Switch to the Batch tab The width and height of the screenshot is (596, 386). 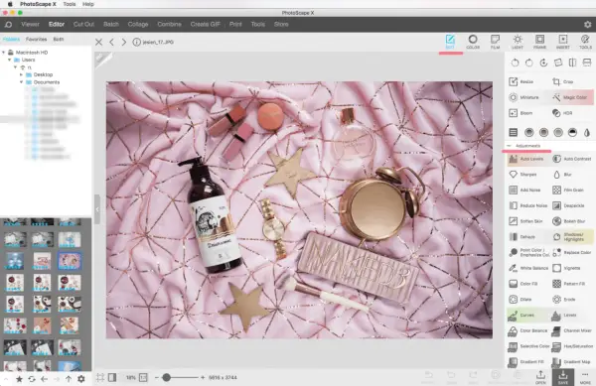coord(111,24)
